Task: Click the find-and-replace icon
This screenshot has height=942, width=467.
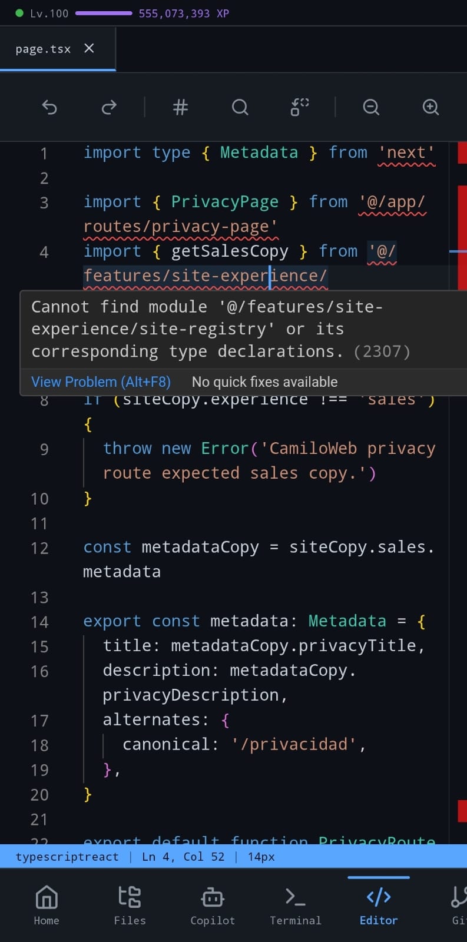Action: tap(300, 107)
